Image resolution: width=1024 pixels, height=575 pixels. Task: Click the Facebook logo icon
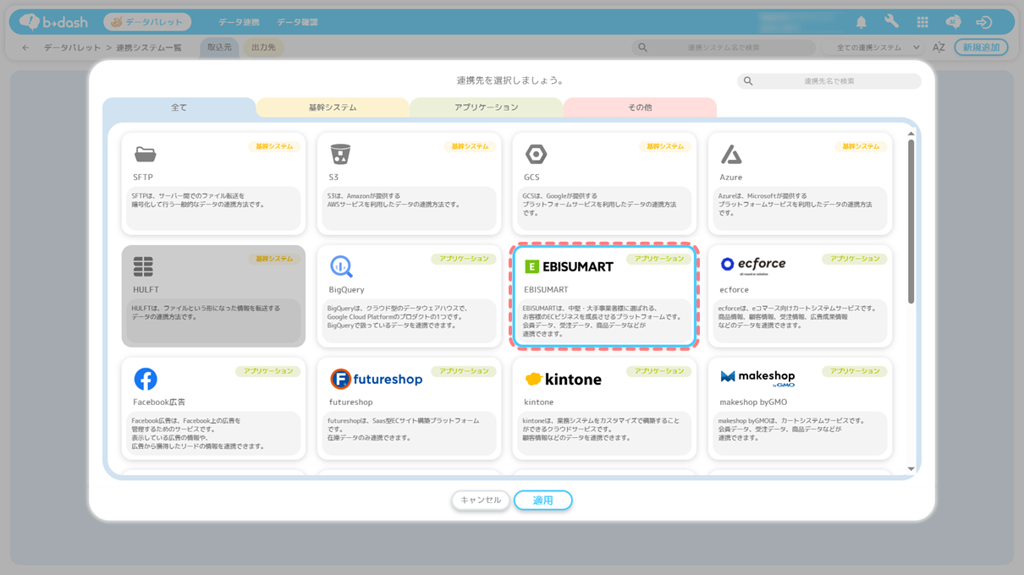[x=146, y=379]
